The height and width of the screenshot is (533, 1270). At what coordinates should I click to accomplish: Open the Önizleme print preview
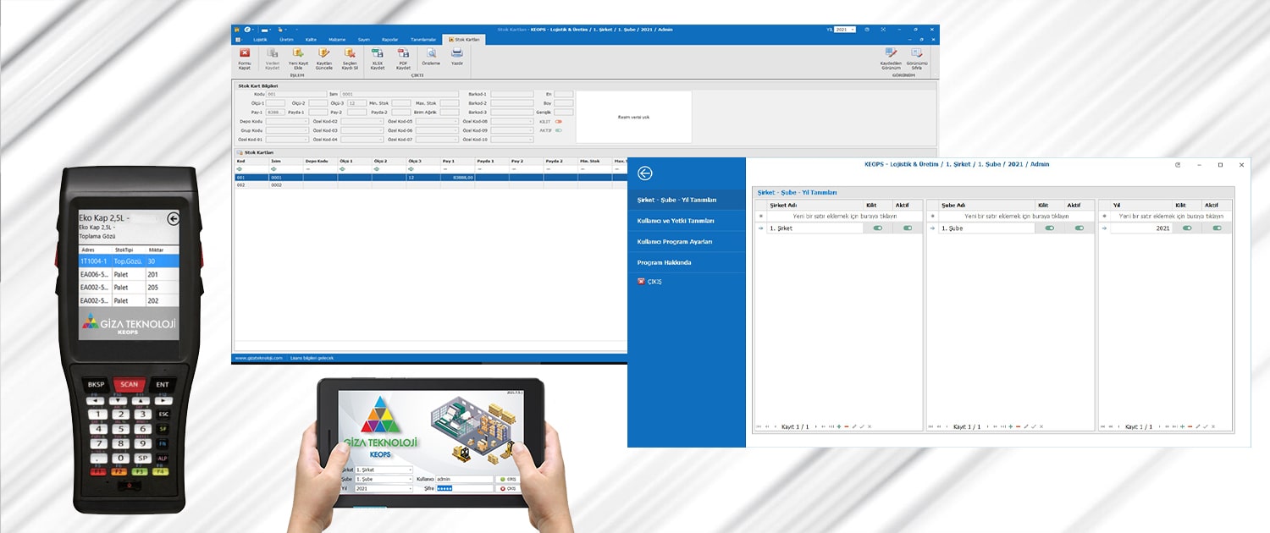point(431,54)
